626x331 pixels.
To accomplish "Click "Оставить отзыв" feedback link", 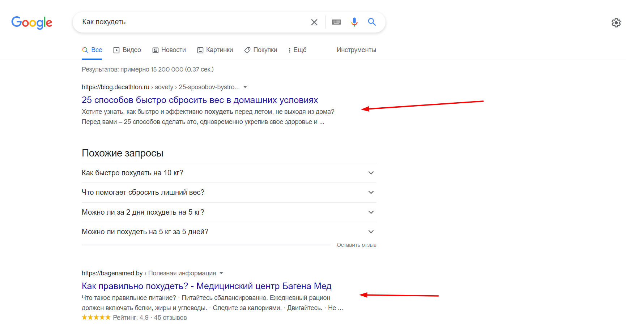I will pos(357,245).
